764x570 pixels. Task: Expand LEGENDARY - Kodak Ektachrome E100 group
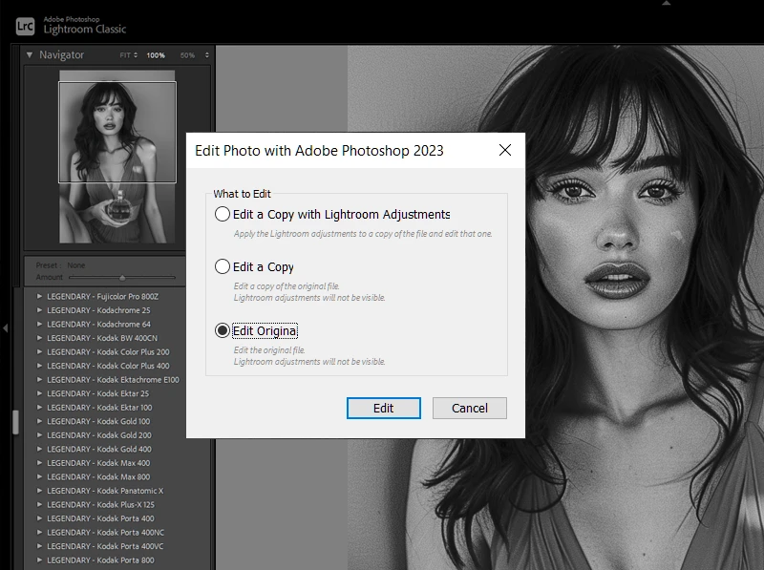point(40,379)
